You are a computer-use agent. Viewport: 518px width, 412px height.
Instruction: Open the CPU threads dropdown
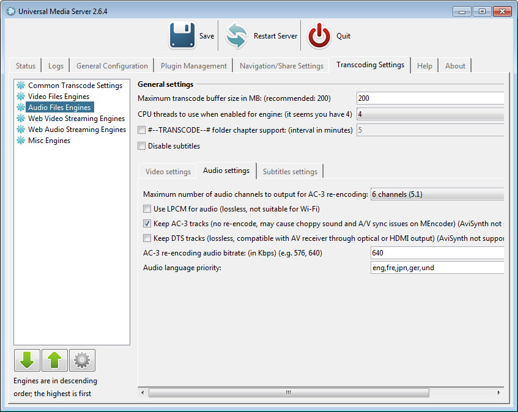coord(430,114)
